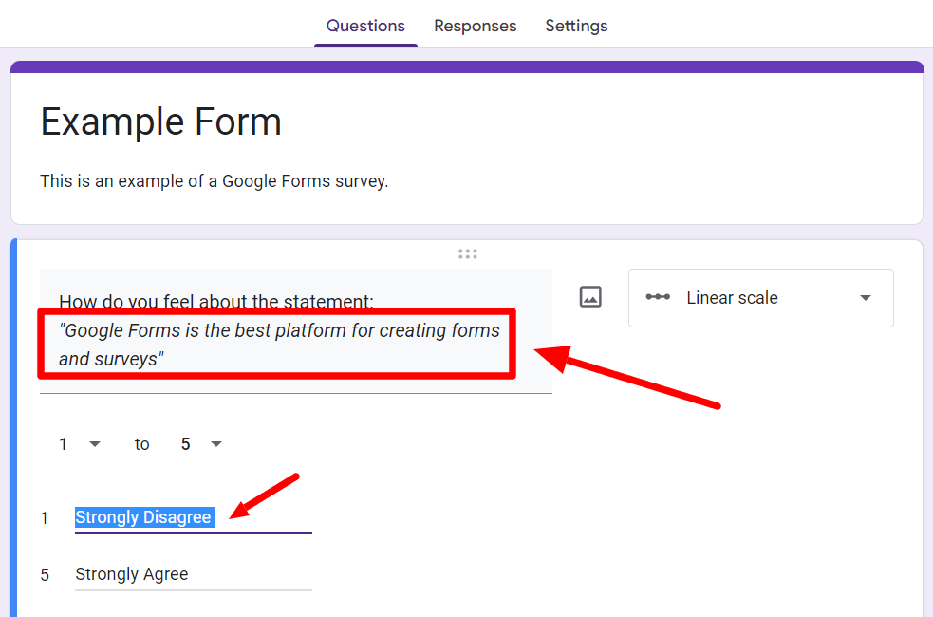Click the Example Form title
The width and height of the screenshot is (933, 617).
(160, 122)
